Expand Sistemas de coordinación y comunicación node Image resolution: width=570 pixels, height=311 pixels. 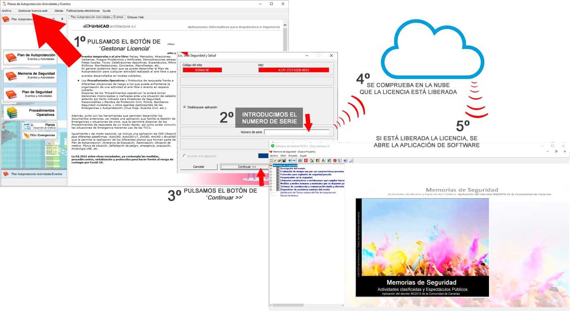pyautogui.click(x=271, y=187)
